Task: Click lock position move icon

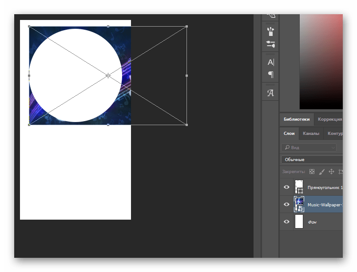Action: [332, 171]
